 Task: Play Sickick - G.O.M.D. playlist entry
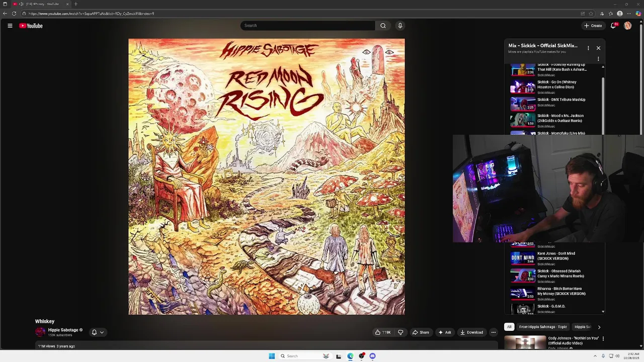tap(555, 309)
